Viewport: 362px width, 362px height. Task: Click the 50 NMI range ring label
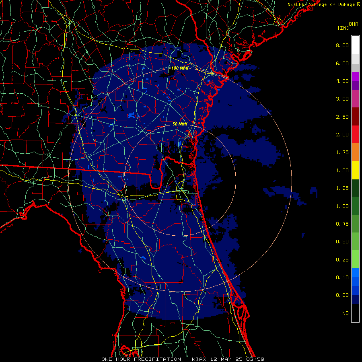coord(180,124)
